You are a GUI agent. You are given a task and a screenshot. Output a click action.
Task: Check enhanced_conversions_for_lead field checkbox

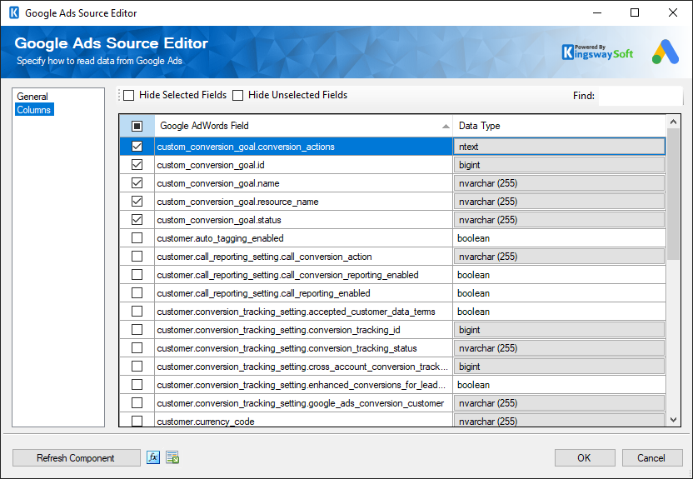tap(137, 385)
